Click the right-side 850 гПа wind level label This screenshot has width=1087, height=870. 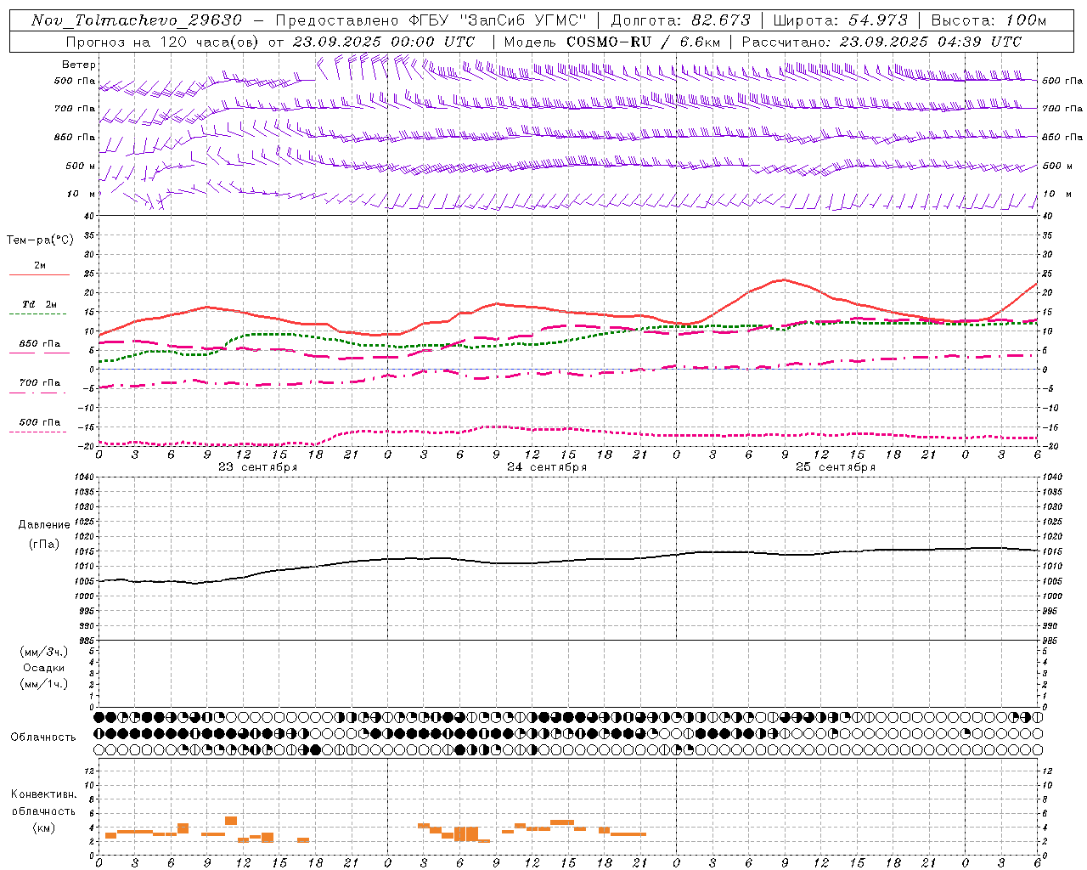tap(1062, 137)
